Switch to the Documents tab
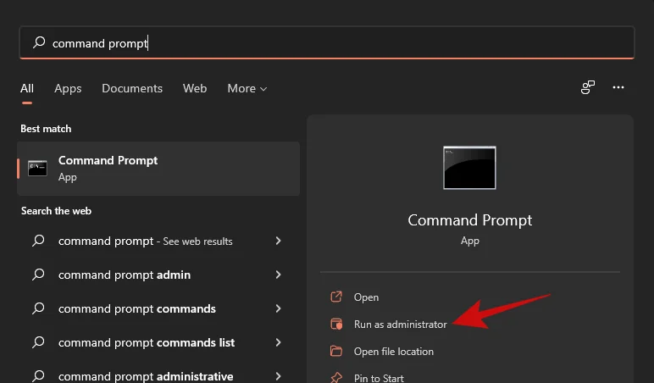Screen dimensions: 654x383 pyautogui.click(x=132, y=88)
